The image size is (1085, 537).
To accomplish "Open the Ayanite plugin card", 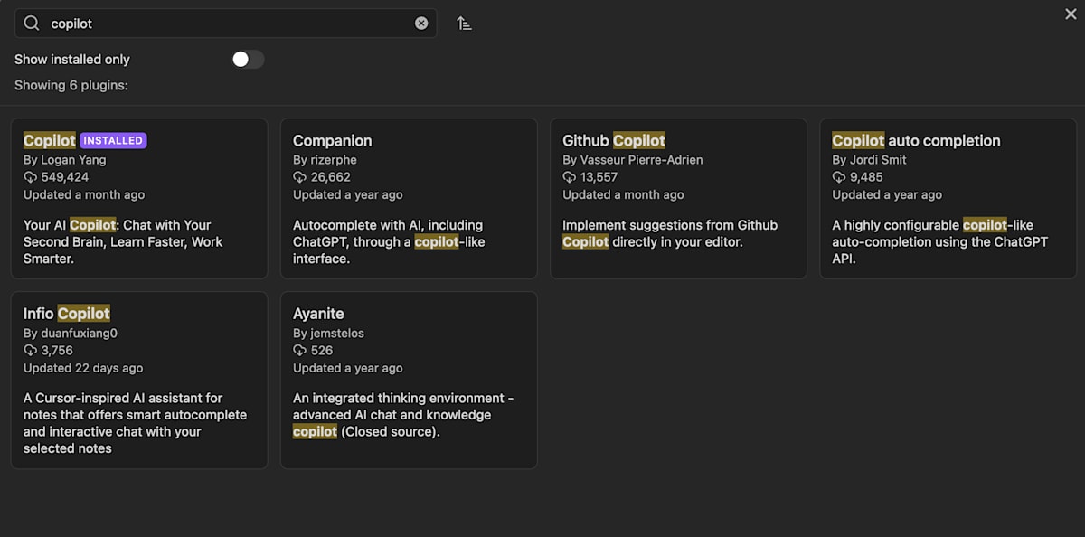I will tap(409, 380).
